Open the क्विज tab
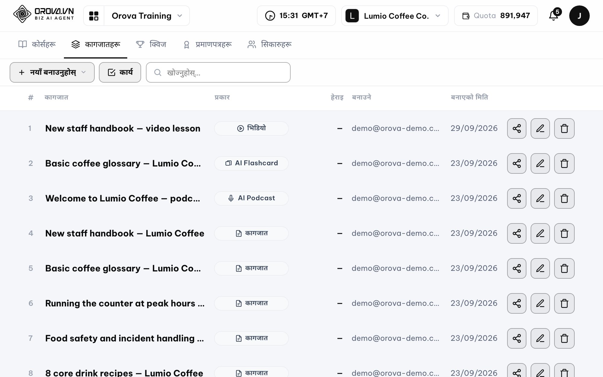This screenshot has width=603, height=377. 151,45
